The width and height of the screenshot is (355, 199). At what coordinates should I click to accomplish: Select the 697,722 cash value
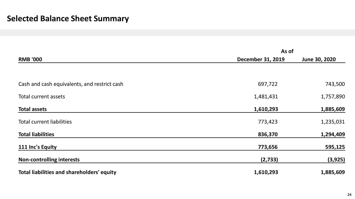tap(268, 84)
